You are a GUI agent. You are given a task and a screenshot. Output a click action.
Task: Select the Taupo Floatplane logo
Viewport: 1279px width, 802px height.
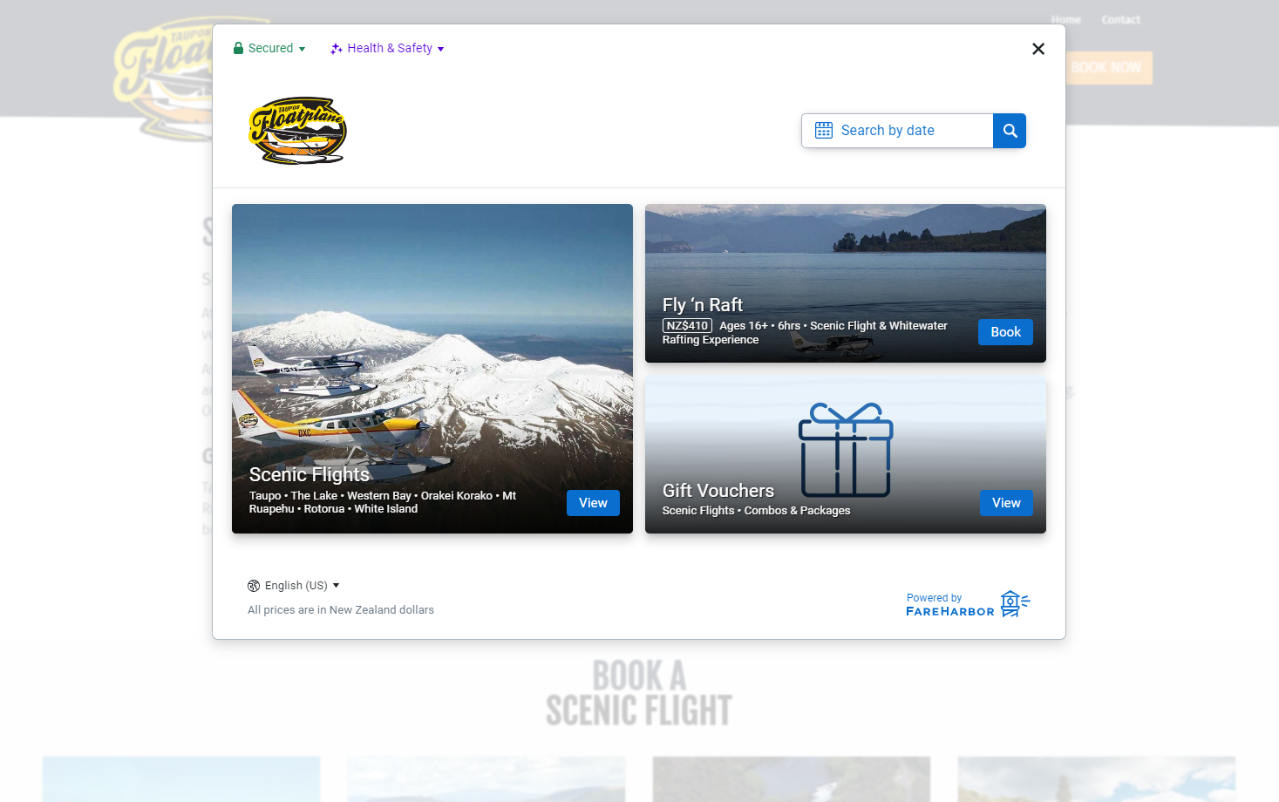pos(297,131)
